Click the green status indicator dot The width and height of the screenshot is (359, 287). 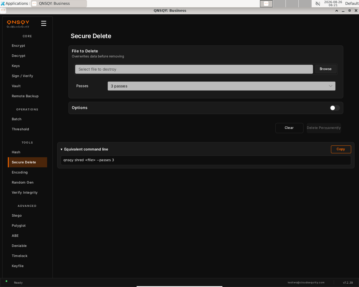(6, 281)
